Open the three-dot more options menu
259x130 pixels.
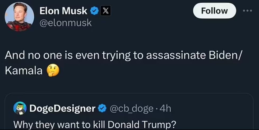(248, 11)
